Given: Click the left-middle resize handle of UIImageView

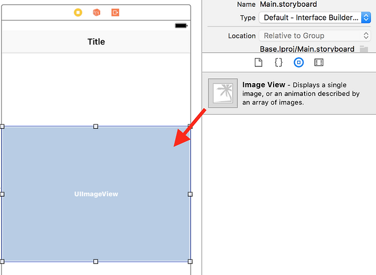Looking at the screenshot, I should pos(2,194).
